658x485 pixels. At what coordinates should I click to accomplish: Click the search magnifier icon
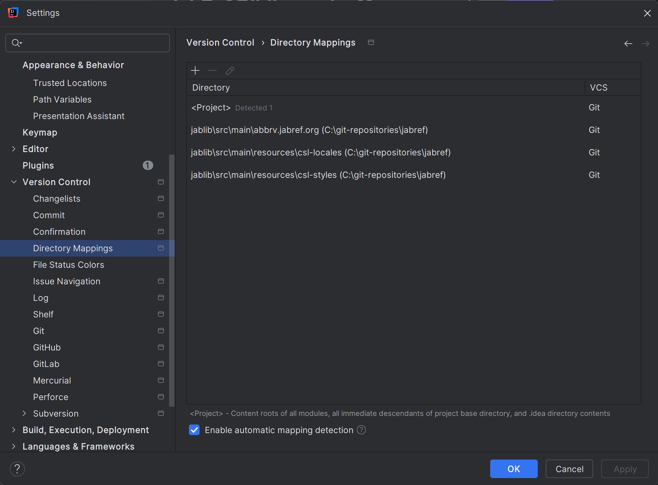[x=17, y=43]
